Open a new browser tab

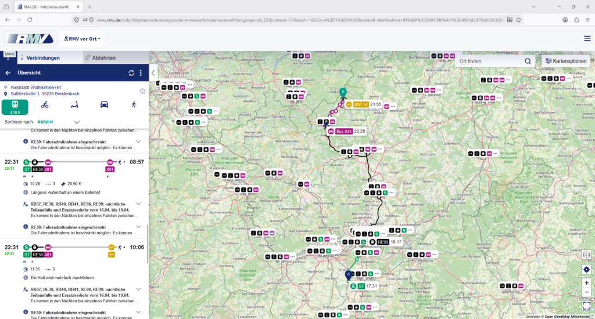tap(89, 7)
